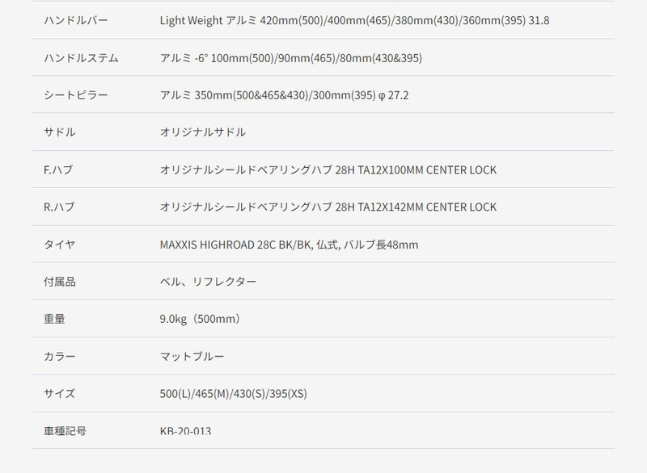This screenshot has height=473, width=647.
Task: Click the サドル row label
Action: pos(60,132)
